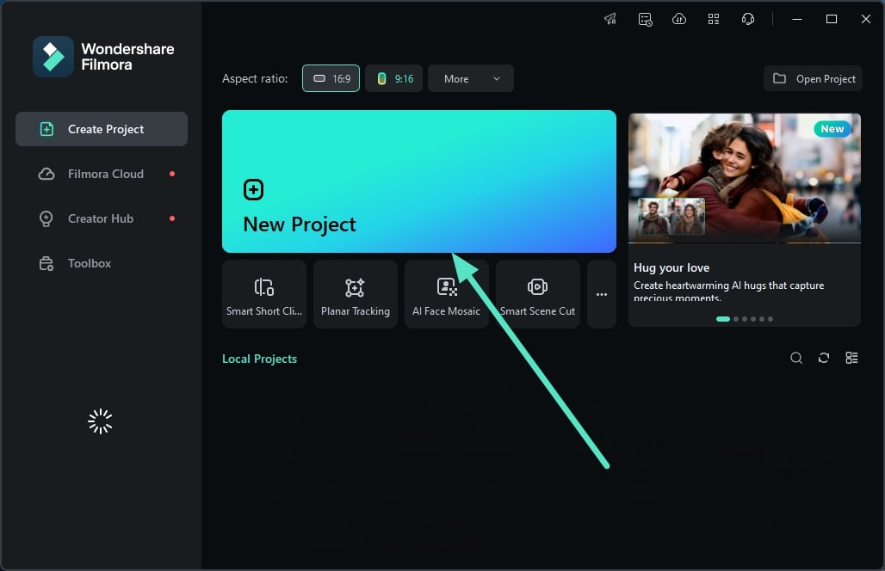The image size is (885, 571).
Task: Click the Local Projects heading
Action: pyautogui.click(x=260, y=359)
